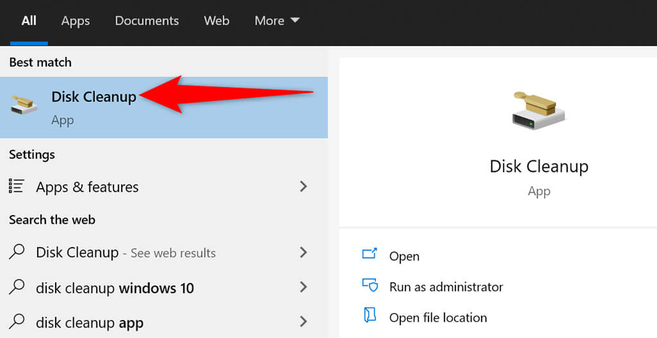657x338 pixels.
Task: Click the Apps & features list icon
Action: tap(17, 187)
